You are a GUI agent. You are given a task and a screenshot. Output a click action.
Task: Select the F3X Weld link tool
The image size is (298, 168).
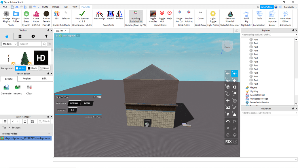[x=235, y=107]
